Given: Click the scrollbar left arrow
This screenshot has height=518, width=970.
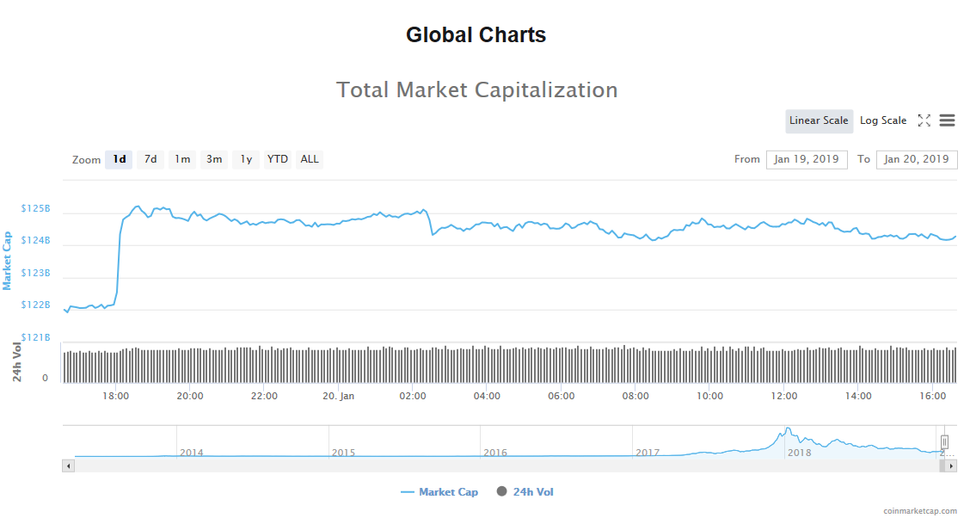Looking at the screenshot, I should [69, 466].
